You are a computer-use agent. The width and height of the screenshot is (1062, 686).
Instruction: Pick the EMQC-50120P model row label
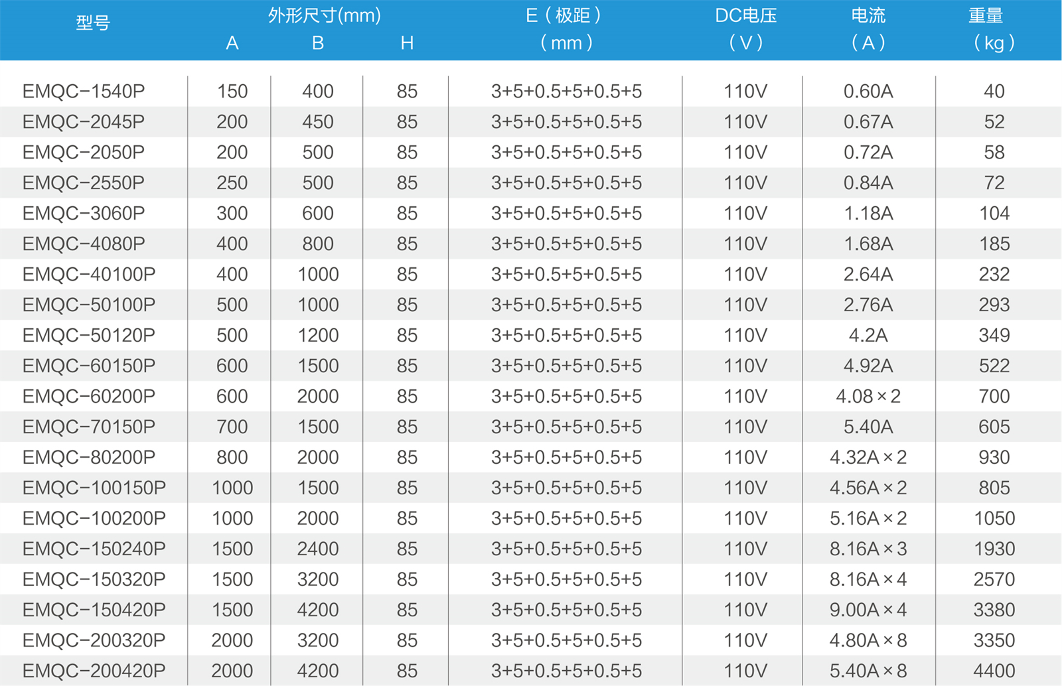click(89, 336)
